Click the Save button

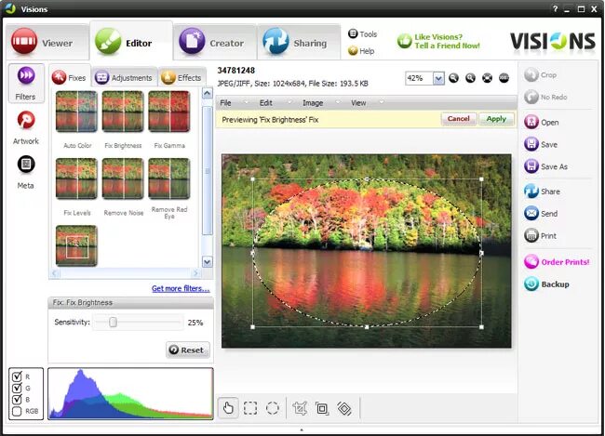tap(541, 145)
